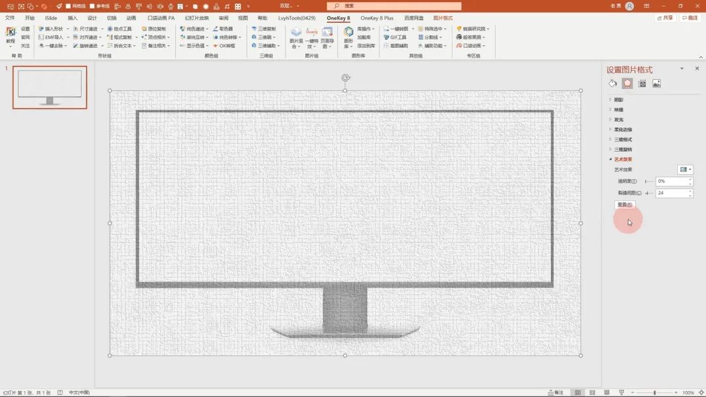Click the 原位复制 button
This screenshot has width=706, height=397.
coord(154,29)
